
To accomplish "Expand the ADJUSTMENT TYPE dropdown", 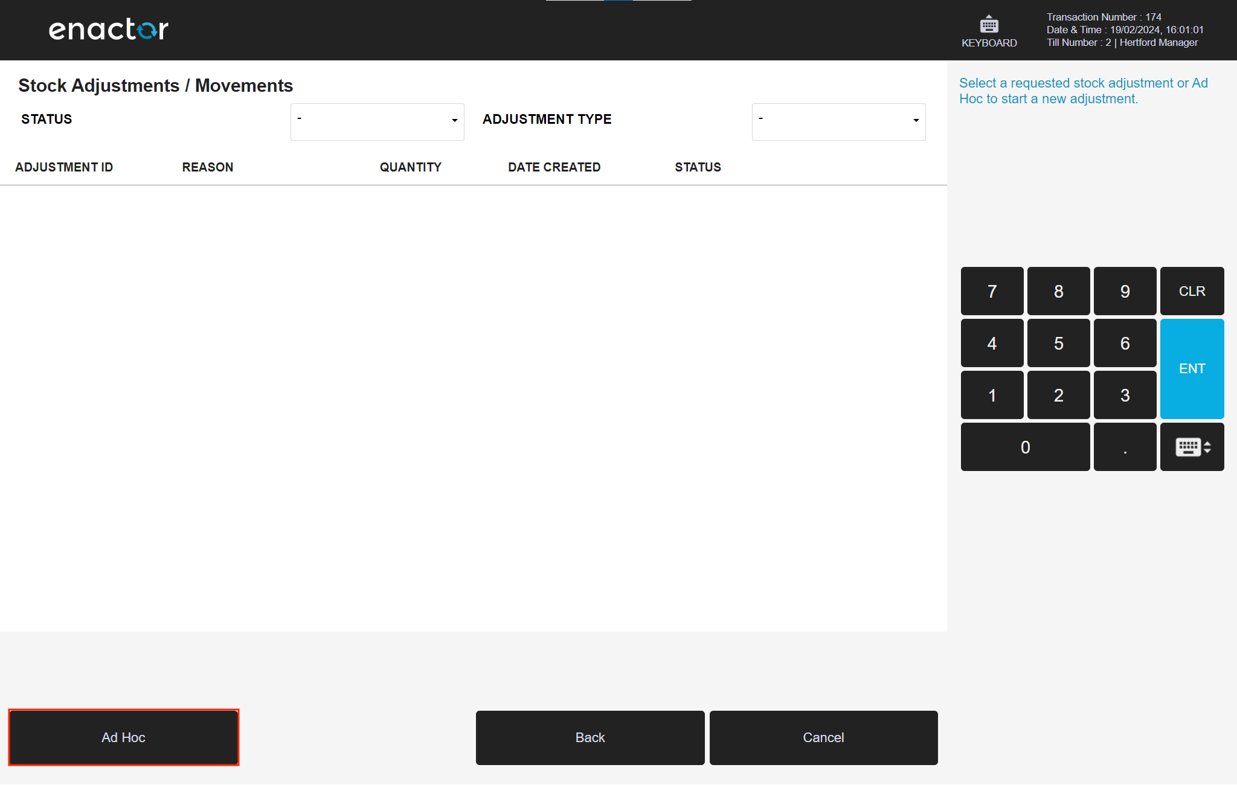I will 838,121.
